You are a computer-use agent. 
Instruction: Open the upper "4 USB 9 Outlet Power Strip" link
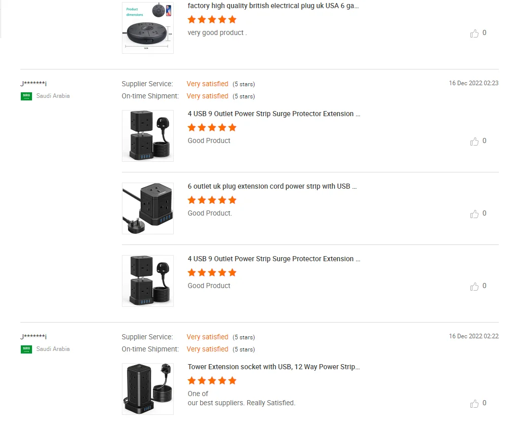click(x=274, y=114)
